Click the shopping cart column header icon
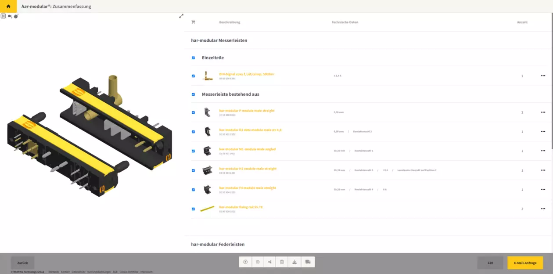Screen dimensions: 553x274 (193, 22)
